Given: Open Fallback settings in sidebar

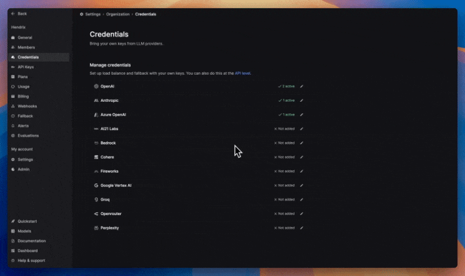Looking at the screenshot, I should (x=39, y=116).
